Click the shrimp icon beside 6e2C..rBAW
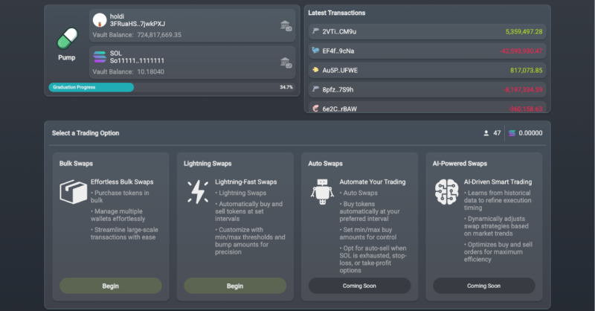 coord(315,109)
